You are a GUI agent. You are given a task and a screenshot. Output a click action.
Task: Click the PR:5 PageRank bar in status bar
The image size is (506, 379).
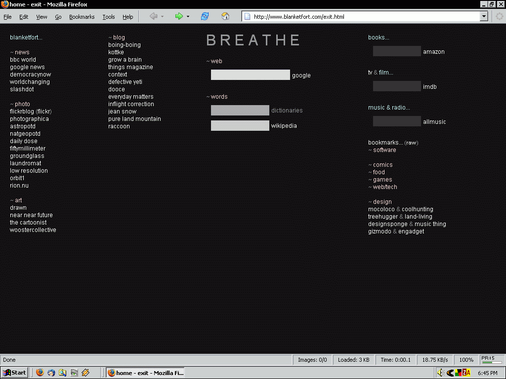[x=492, y=360]
